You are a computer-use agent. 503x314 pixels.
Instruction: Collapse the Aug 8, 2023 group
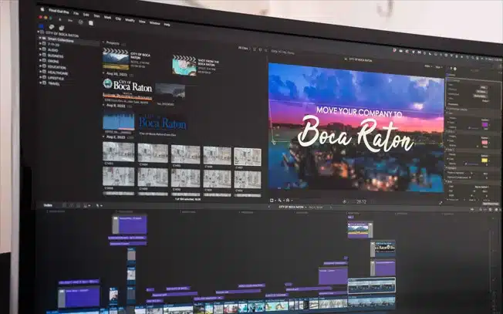coord(103,105)
